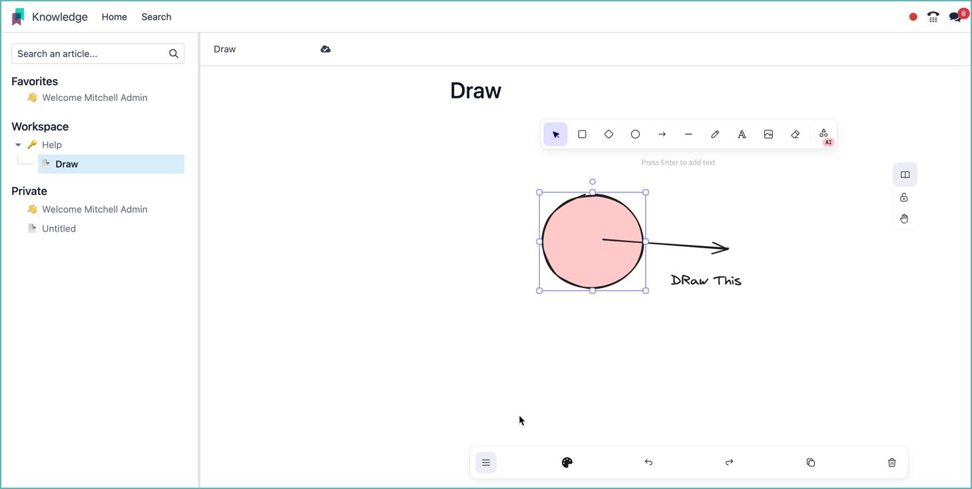972x489 pixels.
Task: Select the Arrow tool
Action: pos(662,134)
